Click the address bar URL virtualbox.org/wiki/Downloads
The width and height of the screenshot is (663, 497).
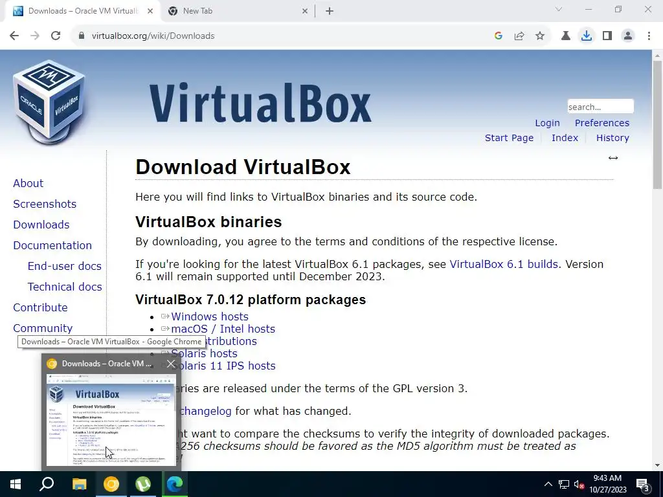click(x=153, y=36)
